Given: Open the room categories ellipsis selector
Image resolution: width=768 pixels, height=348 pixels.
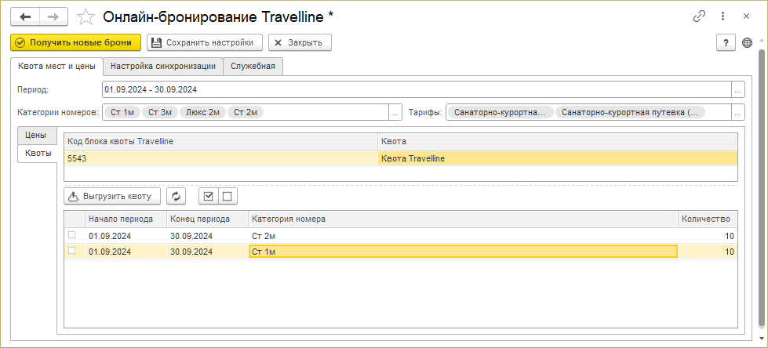Looking at the screenshot, I should pyautogui.click(x=395, y=113).
